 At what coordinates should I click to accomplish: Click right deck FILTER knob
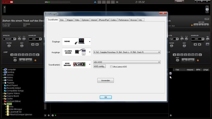click(171, 46)
